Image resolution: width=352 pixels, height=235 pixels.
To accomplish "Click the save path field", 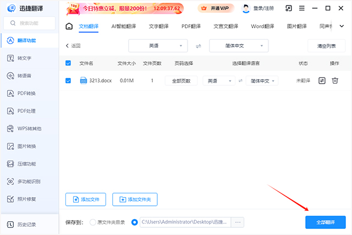I will click(x=185, y=222).
